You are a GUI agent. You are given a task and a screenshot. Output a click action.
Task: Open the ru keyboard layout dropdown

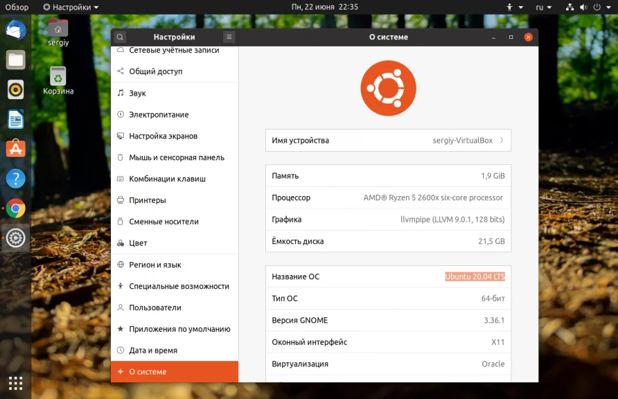coord(543,7)
